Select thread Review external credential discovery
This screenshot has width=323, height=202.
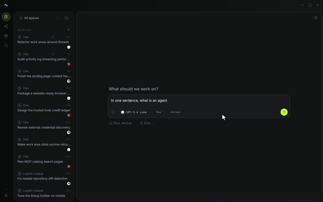point(44,127)
